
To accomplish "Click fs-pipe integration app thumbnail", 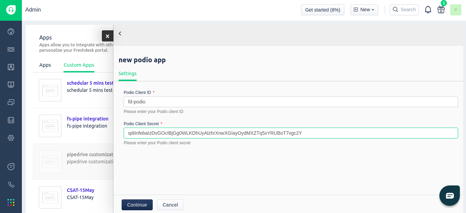I will click(x=50, y=126).
